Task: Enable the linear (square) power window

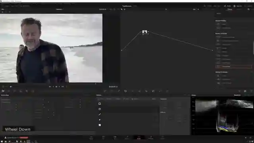Action: point(100,104)
